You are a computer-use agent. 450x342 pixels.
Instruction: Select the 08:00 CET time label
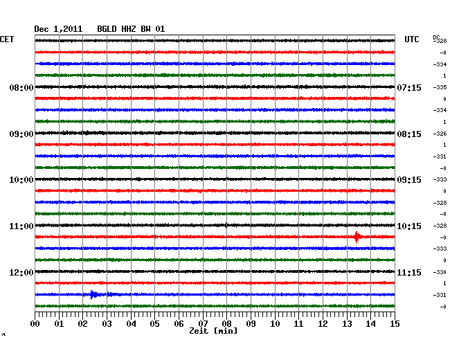point(21,88)
